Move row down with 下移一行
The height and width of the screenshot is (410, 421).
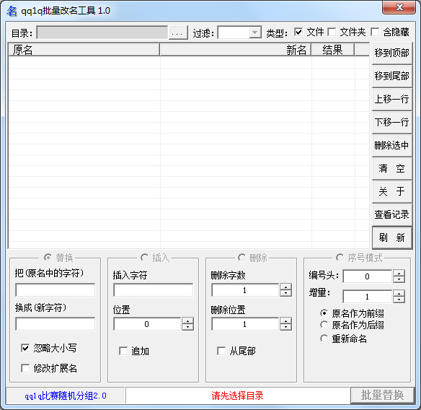pos(392,122)
